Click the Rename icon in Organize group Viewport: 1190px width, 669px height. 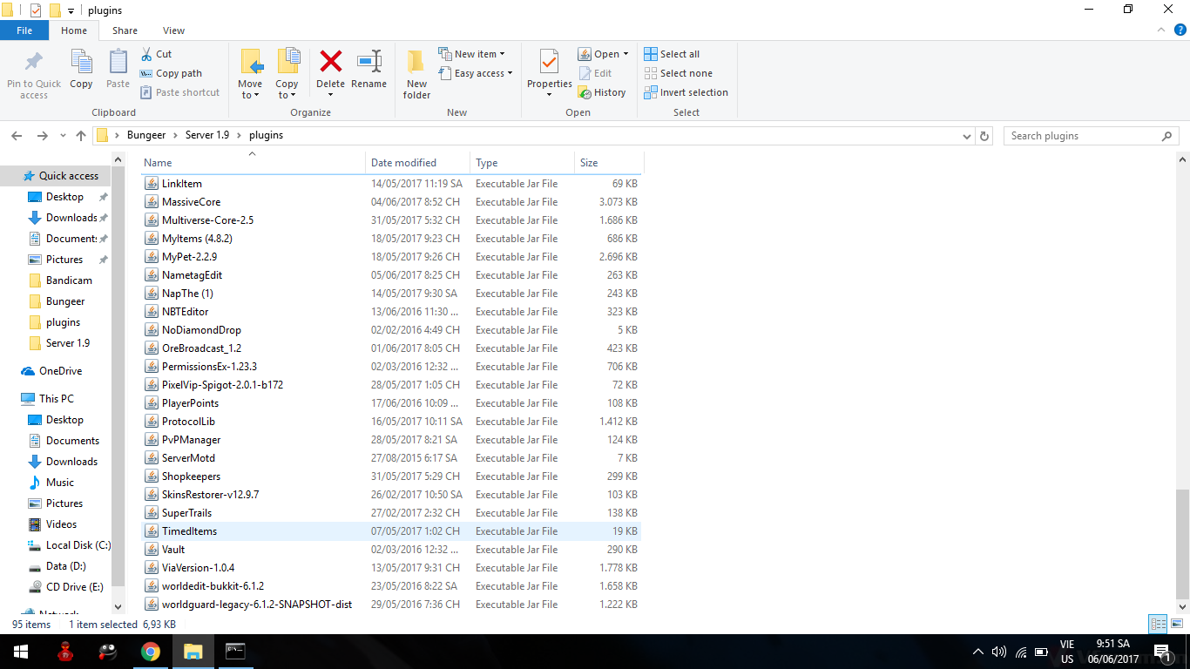click(368, 63)
